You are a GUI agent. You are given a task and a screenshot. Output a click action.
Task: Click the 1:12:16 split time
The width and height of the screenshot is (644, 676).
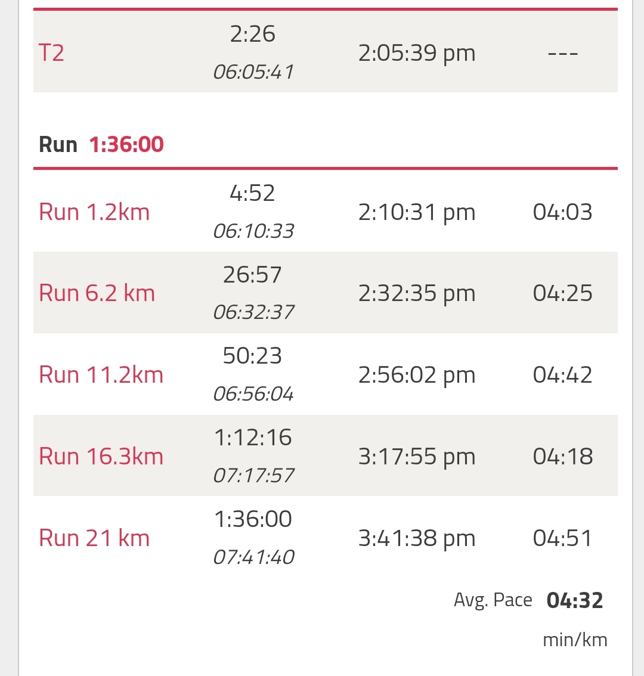(253, 437)
